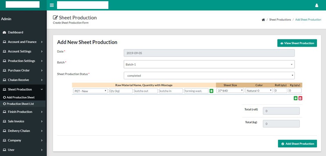Open the Sheet Size dropdown showing 37*640
Screen dimensions: 326x156
point(230,91)
